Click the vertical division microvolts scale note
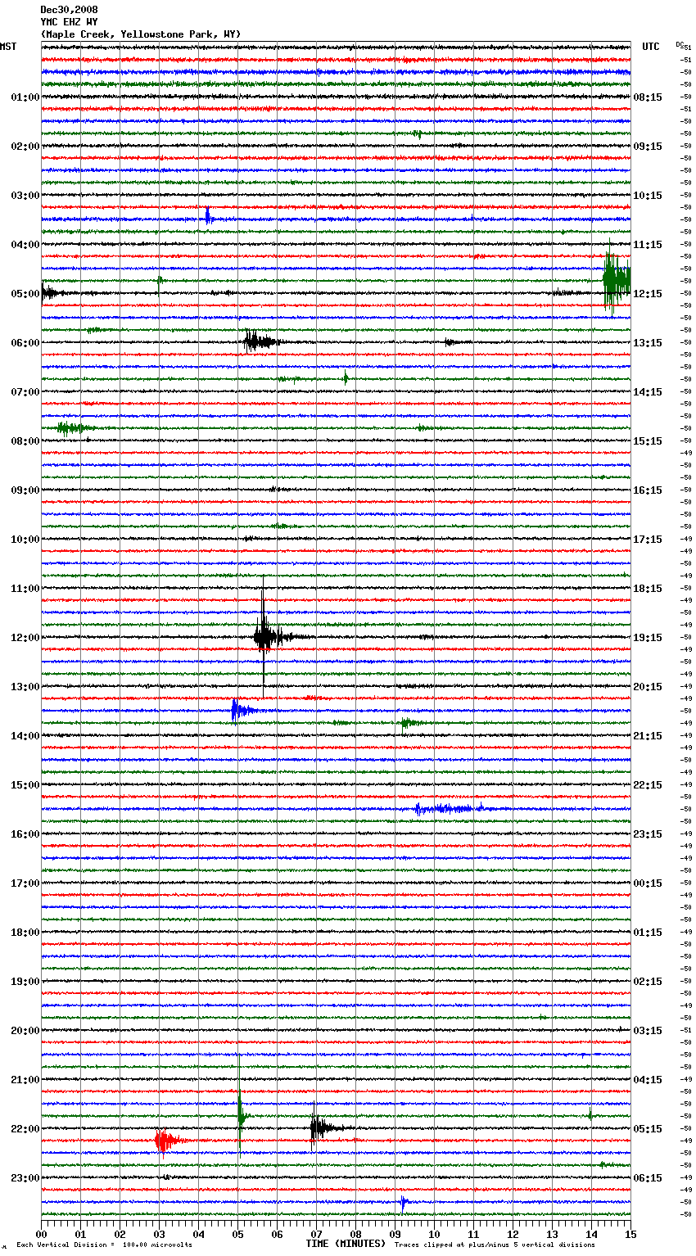 [x=104, y=1245]
